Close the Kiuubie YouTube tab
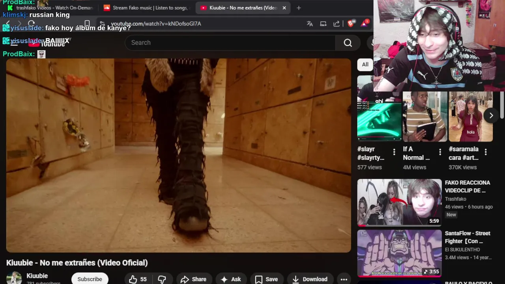The height and width of the screenshot is (284, 505). coord(284,8)
